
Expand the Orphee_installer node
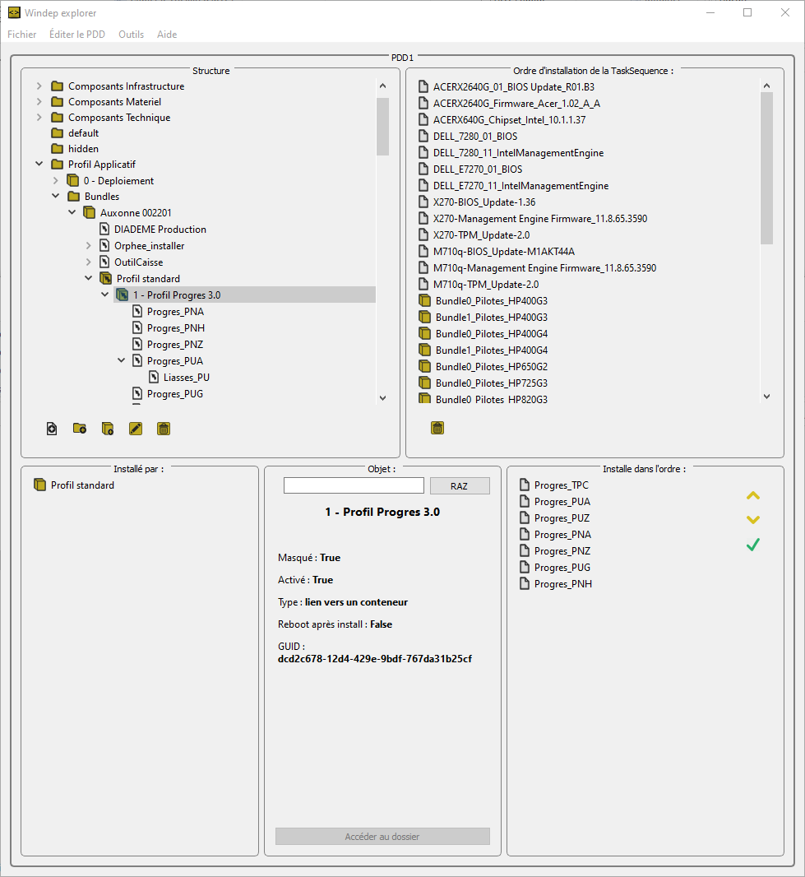[x=88, y=245]
